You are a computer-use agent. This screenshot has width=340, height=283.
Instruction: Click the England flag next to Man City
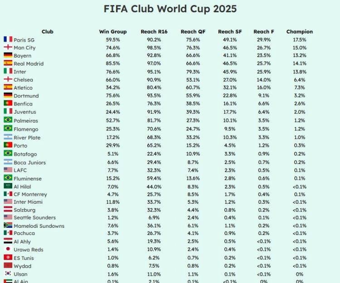(8, 47)
